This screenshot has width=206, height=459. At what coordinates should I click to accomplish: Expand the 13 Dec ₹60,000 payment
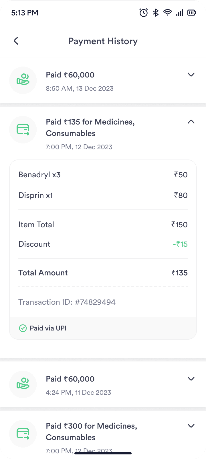pyautogui.click(x=191, y=75)
